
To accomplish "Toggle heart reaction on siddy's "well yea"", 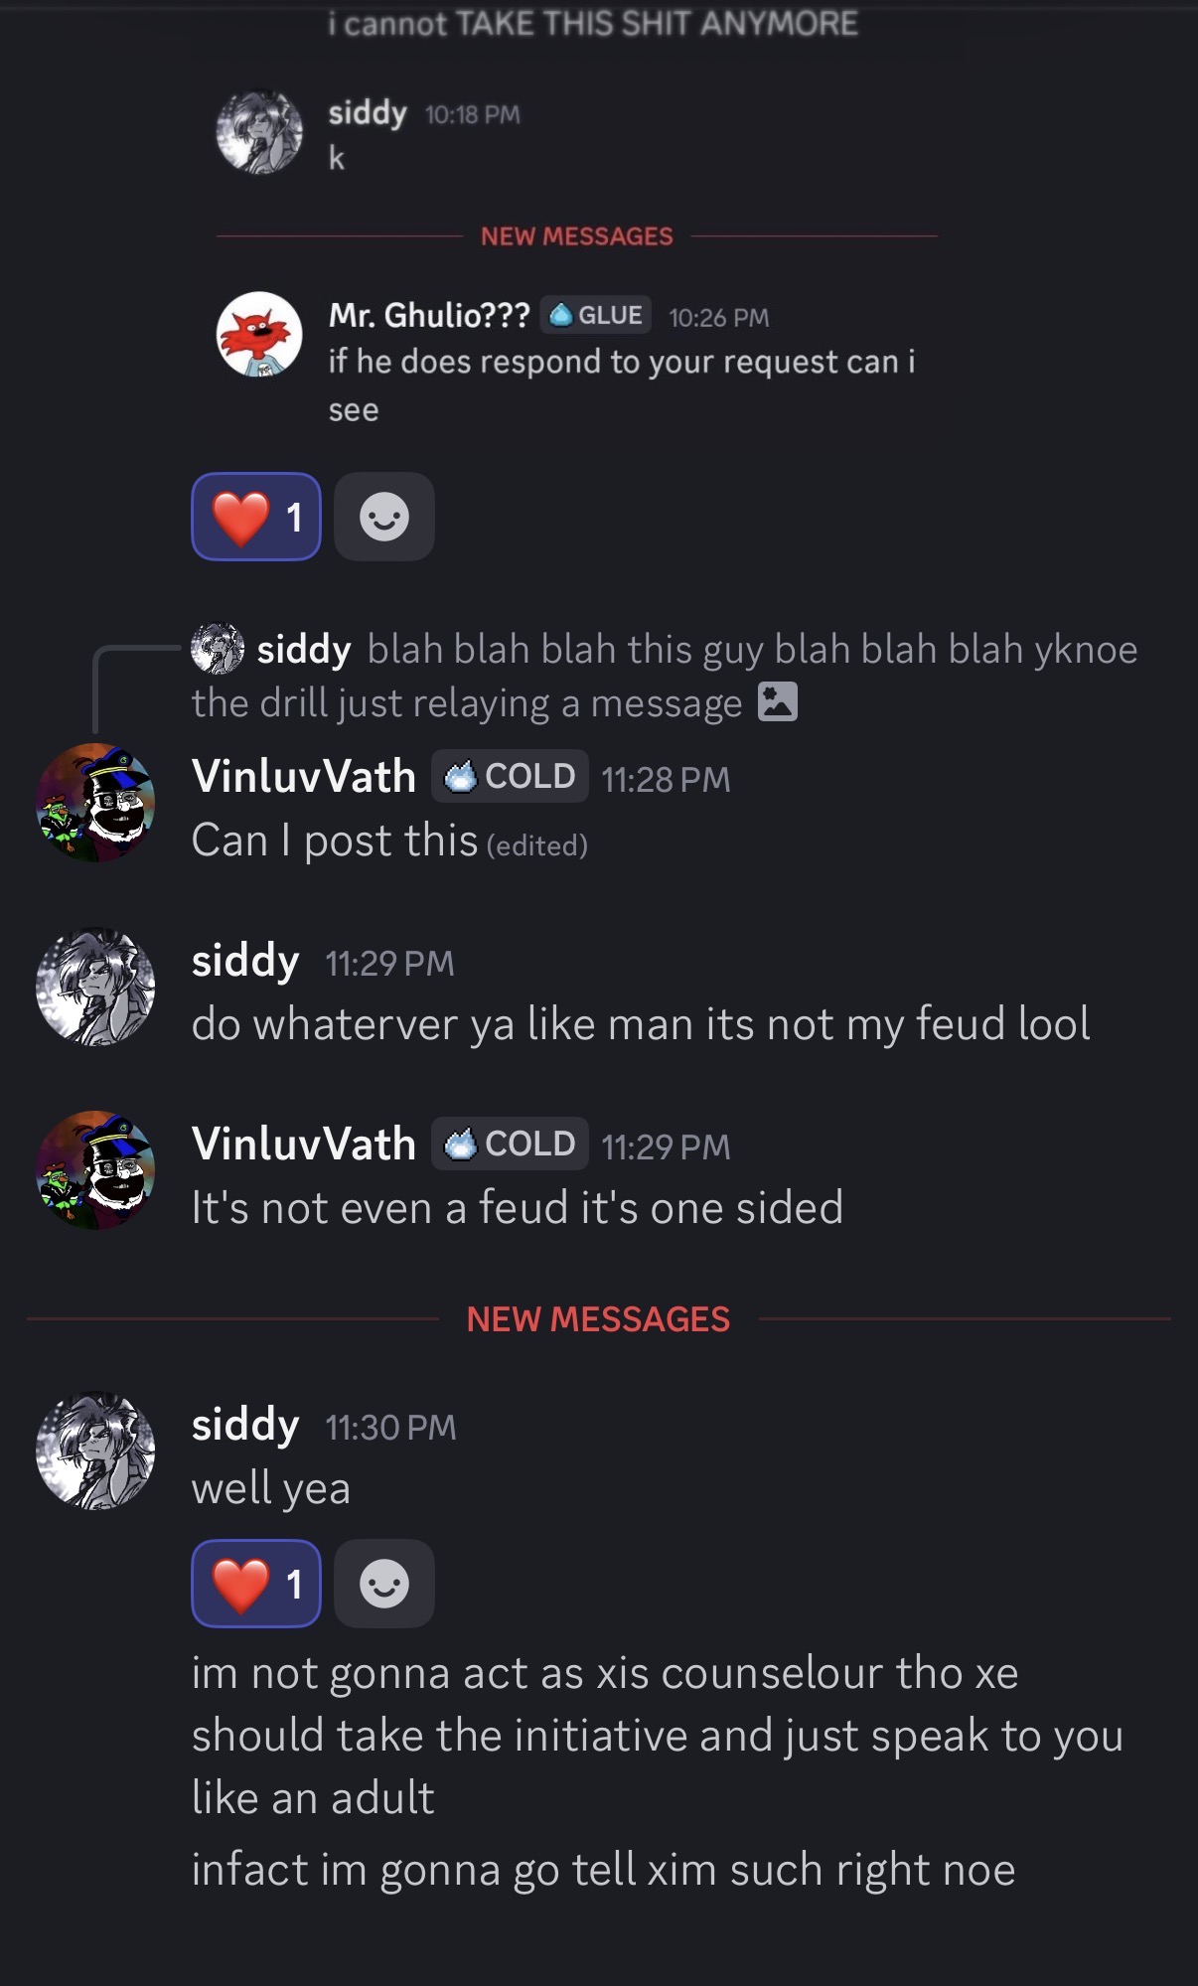I will 256,1584.
